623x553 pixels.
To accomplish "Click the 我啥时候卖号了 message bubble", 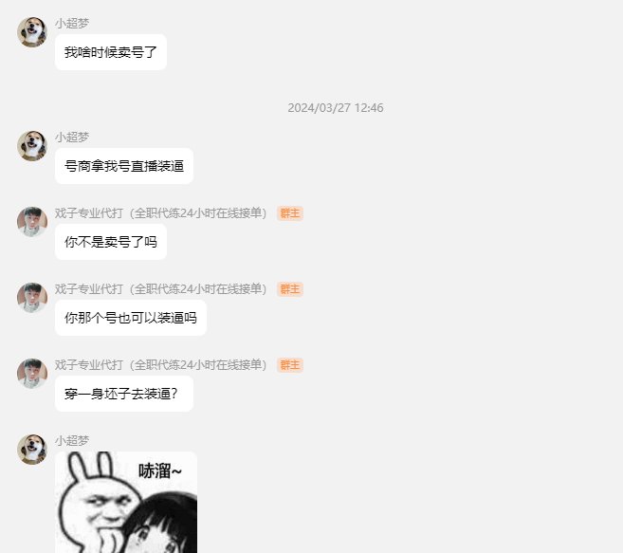I will click(111, 52).
